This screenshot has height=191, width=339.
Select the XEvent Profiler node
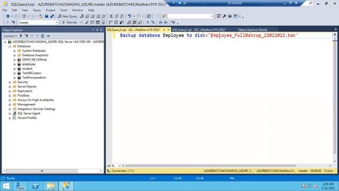[27, 118]
